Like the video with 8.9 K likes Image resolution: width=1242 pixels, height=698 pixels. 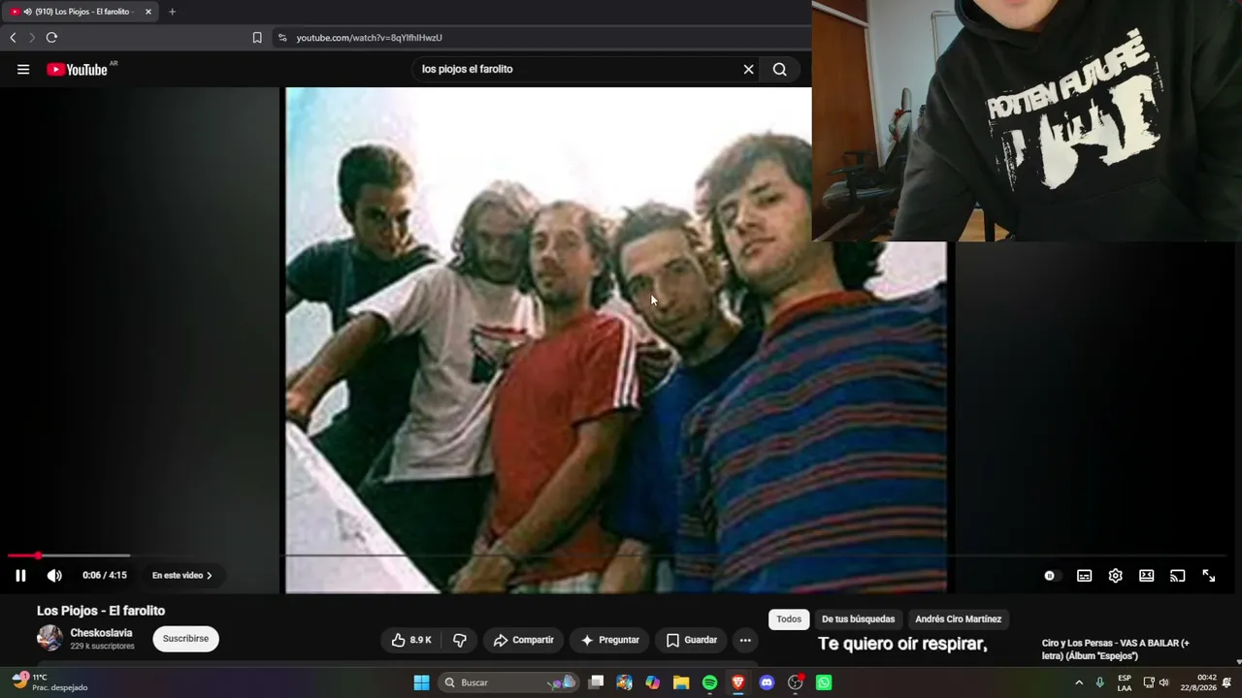coord(410,640)
